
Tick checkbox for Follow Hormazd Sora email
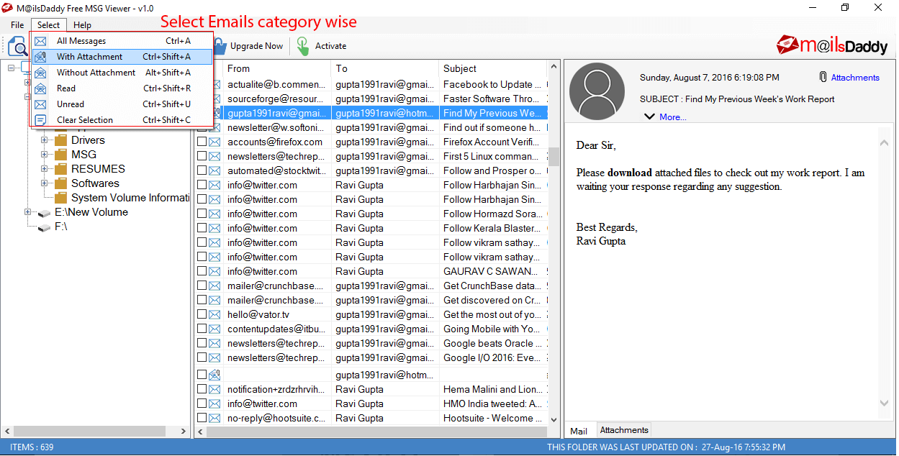202,214
